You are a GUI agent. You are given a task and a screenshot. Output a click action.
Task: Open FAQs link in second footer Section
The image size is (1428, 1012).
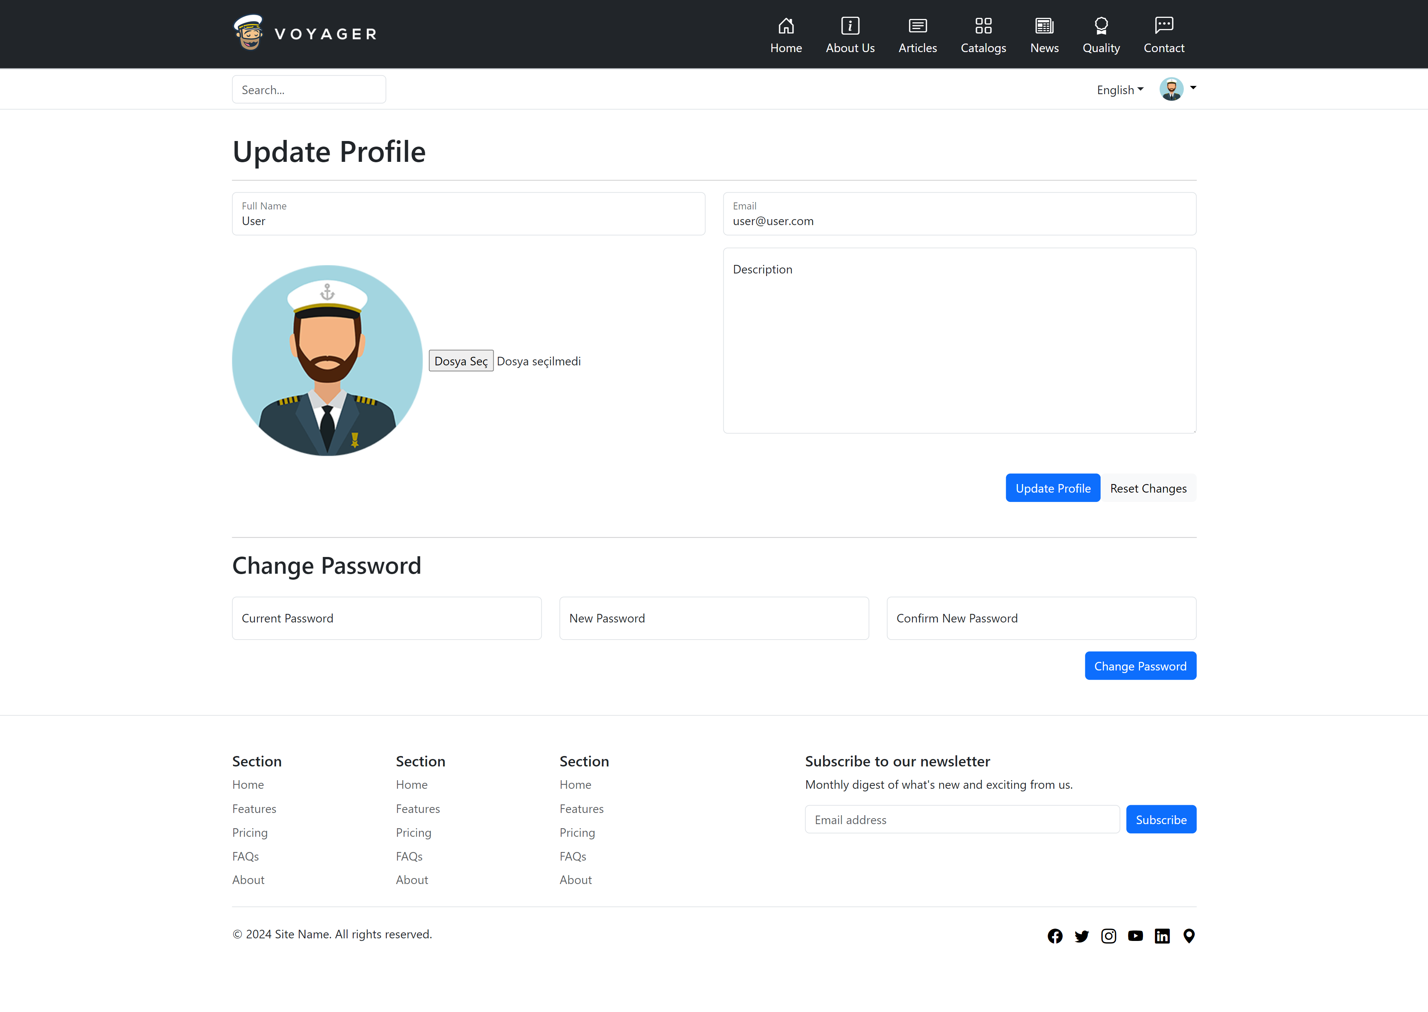pyautogui.click(x=409, y=856)
